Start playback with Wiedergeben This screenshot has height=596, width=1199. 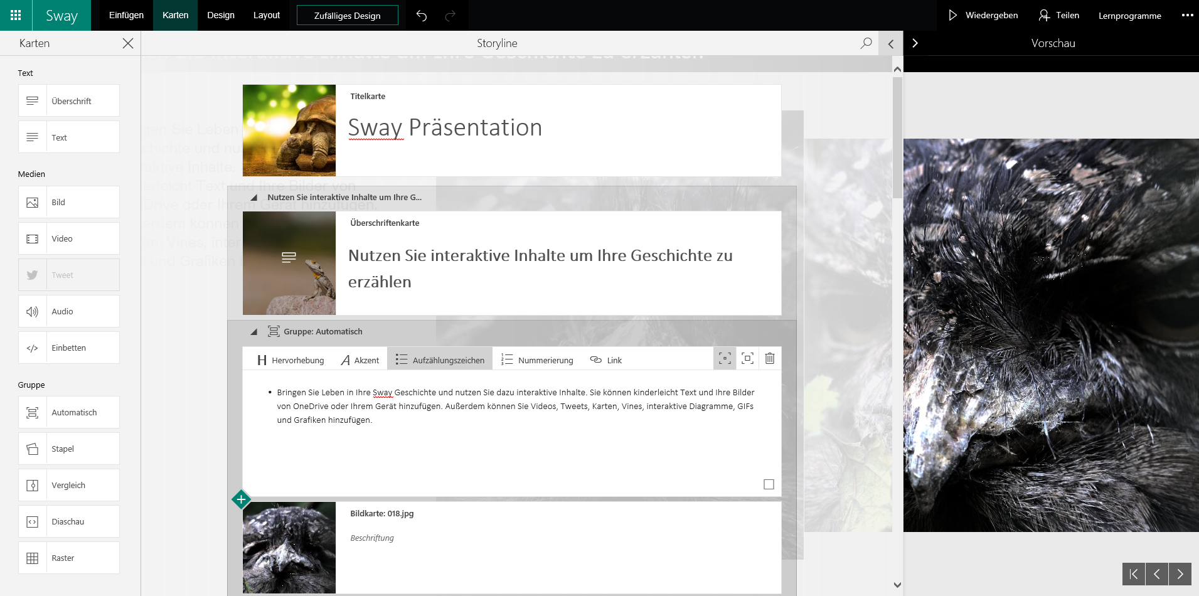tap(983, 15)
